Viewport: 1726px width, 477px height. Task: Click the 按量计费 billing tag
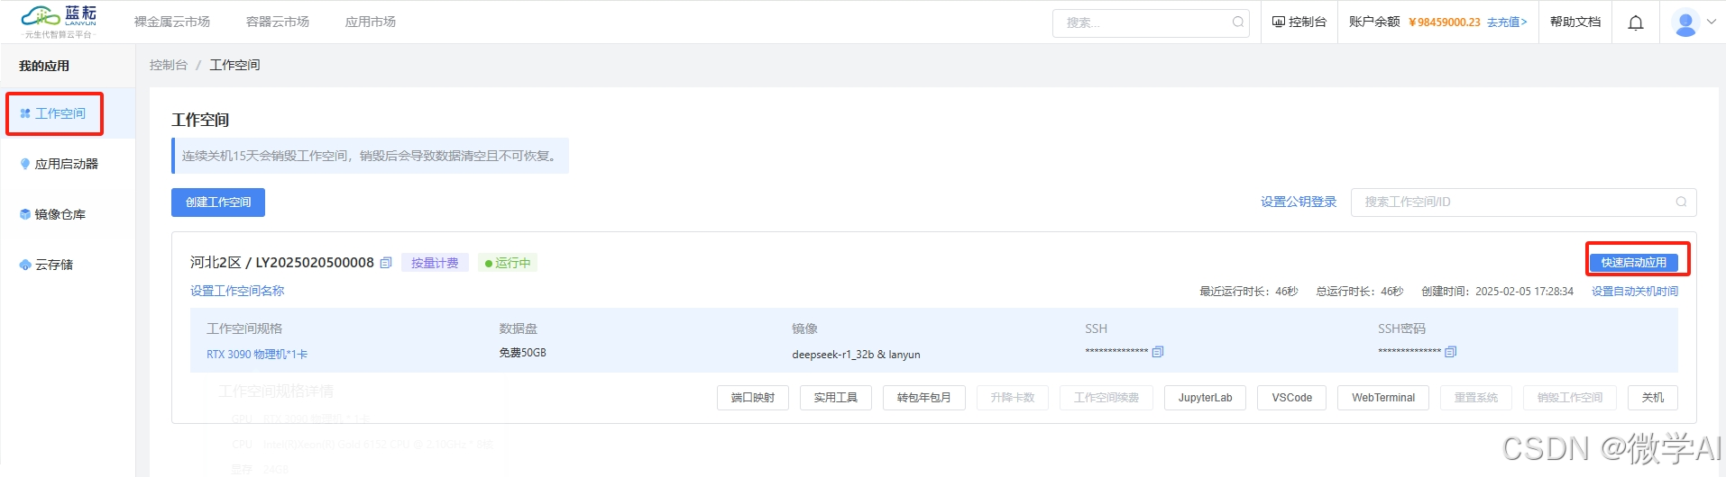(435, 263)
